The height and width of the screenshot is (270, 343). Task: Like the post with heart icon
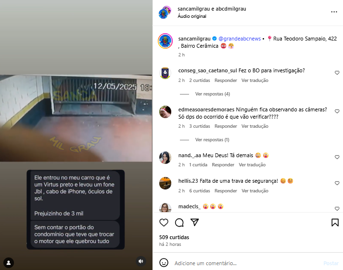(x=164, y=222)
